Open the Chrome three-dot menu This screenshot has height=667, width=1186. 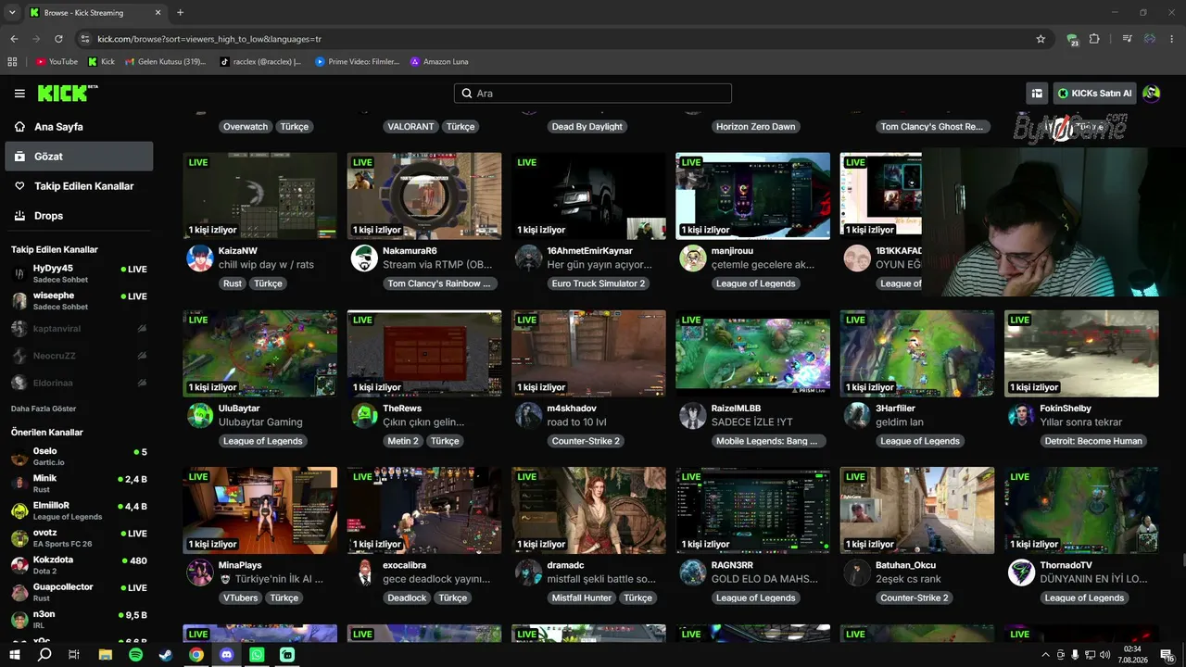1172,39
